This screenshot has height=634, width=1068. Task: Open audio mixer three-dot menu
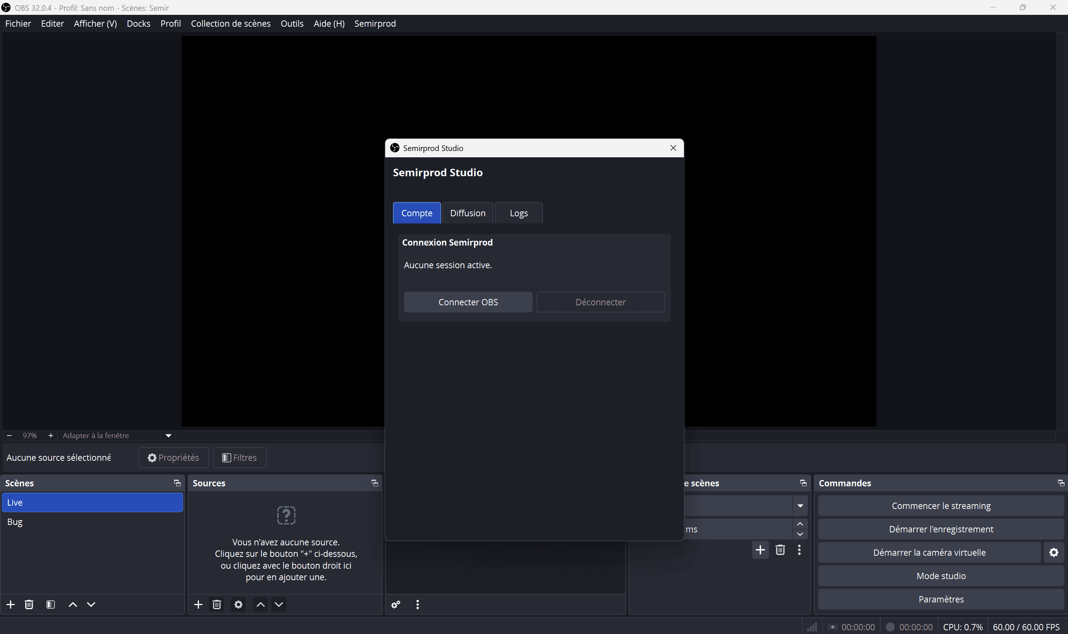tap(417, 604)
